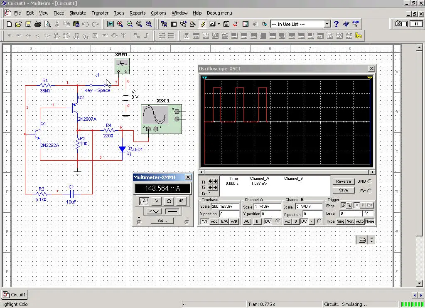
Task: Open the Debug menu
Action: point(219,13)
